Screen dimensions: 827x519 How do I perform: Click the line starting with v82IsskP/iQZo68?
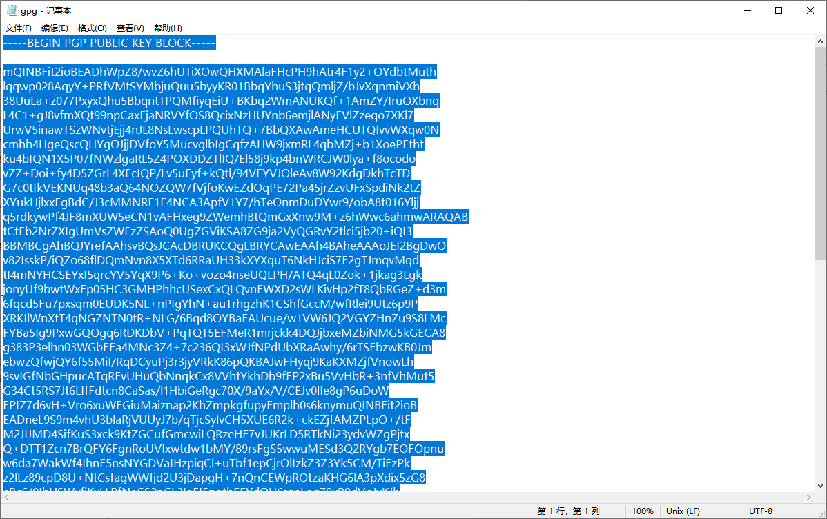[211, 261]
